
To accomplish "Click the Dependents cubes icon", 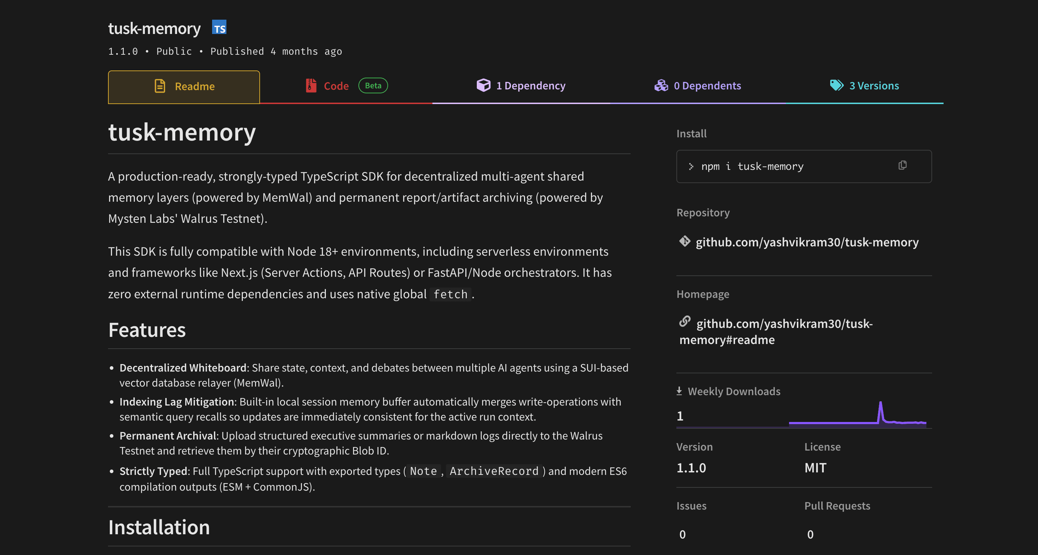I will point(661,85).
